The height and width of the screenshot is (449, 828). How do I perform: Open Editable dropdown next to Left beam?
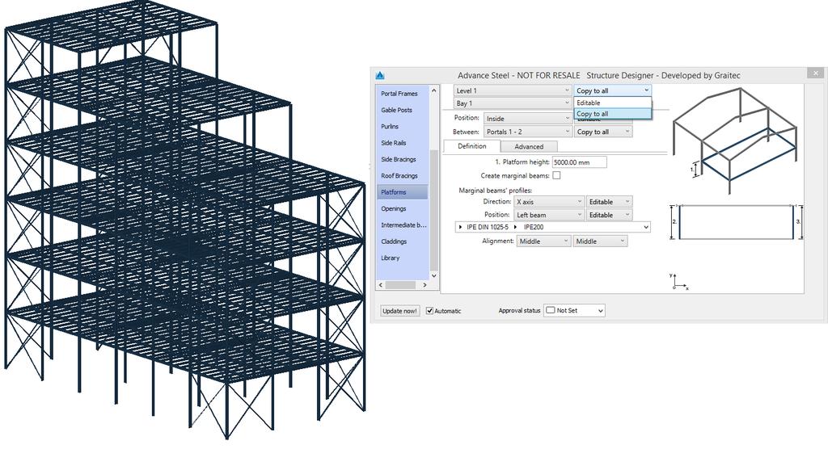click(609, 215)
